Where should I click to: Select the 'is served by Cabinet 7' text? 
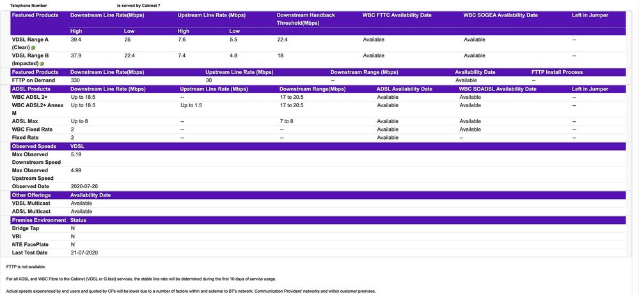pyautogui.click(x=139, y=6)
